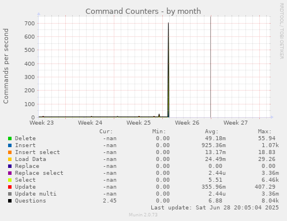287x221 pixels.
Task: Click the Questions average value 6.88
Action: tap(215, 201)
